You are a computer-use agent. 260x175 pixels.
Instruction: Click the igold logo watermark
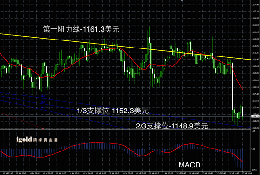click(37, 140)
